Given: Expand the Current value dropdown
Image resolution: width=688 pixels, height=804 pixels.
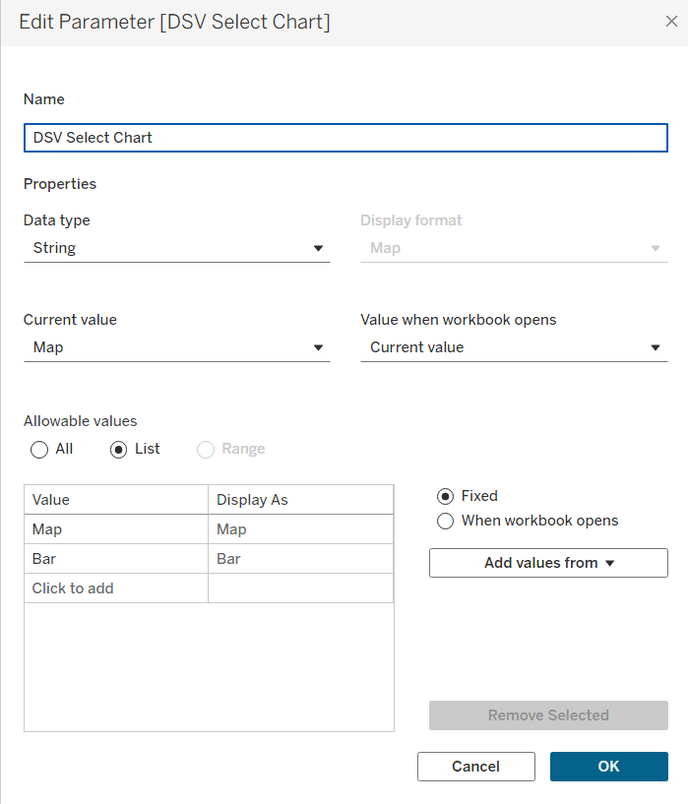Looking at the screenshot, I should [177, 347].
